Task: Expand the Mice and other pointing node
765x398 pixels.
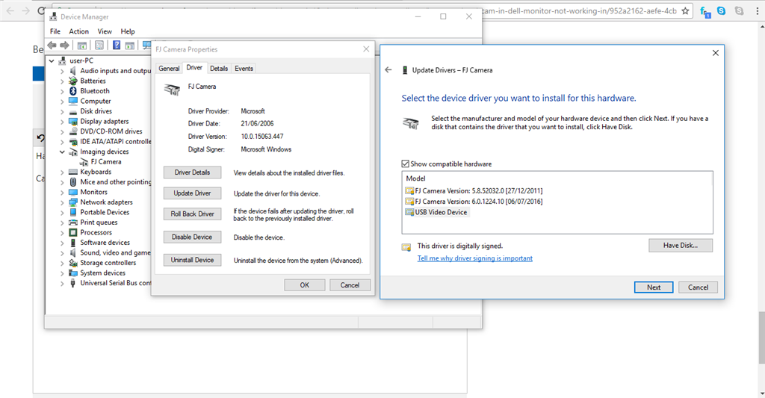Action: coord(62,182)
